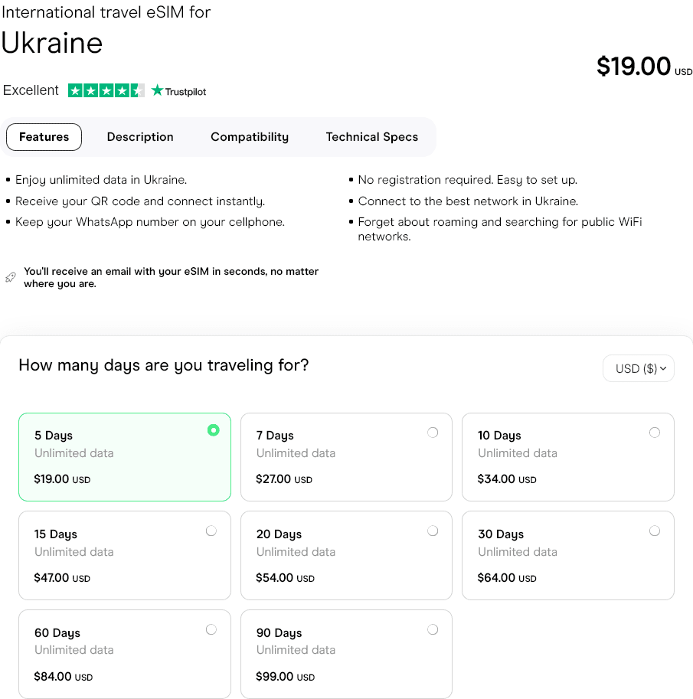The image size is (693, 699).
Task: Select the 7 Days radio button
Action: pos(433,433)
